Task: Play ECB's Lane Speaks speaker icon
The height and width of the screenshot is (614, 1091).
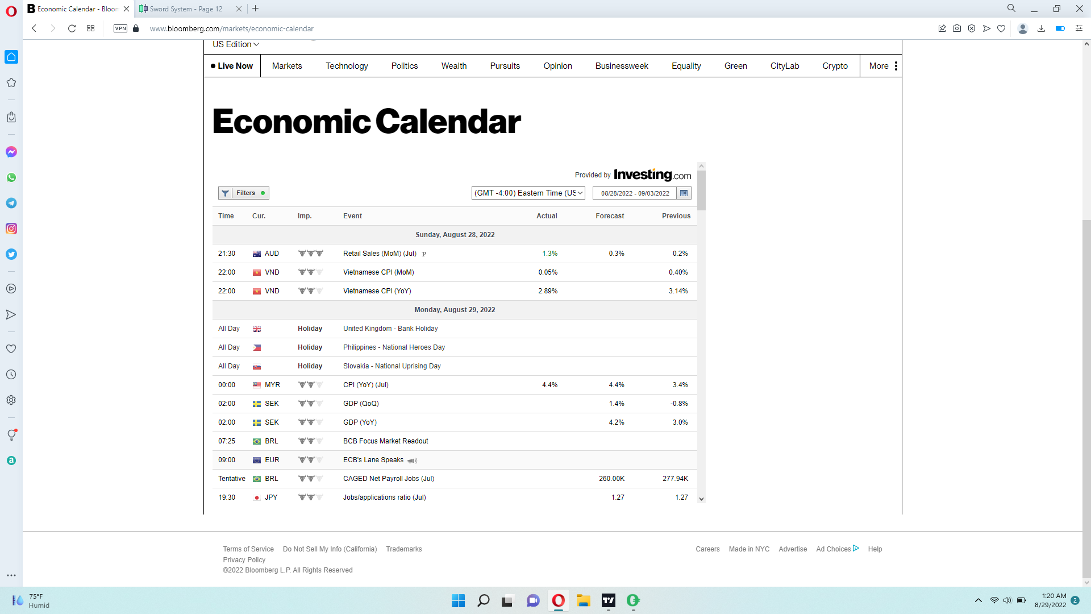Action: point(412,460)
